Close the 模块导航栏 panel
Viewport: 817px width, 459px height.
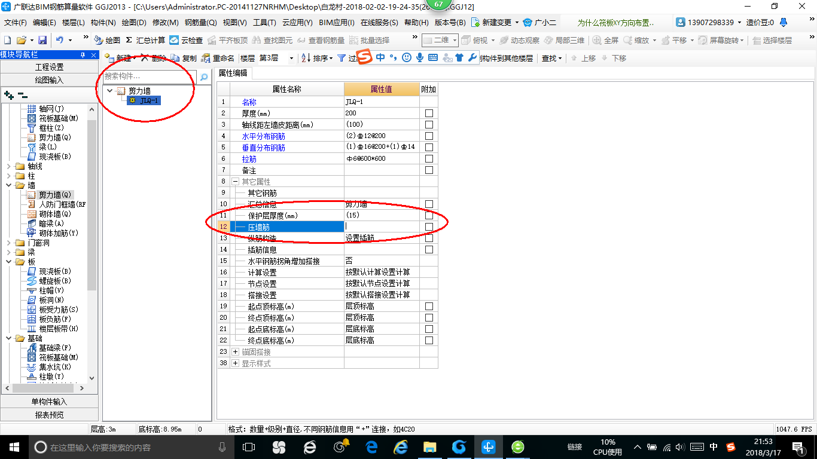click(x=93, y=55)
